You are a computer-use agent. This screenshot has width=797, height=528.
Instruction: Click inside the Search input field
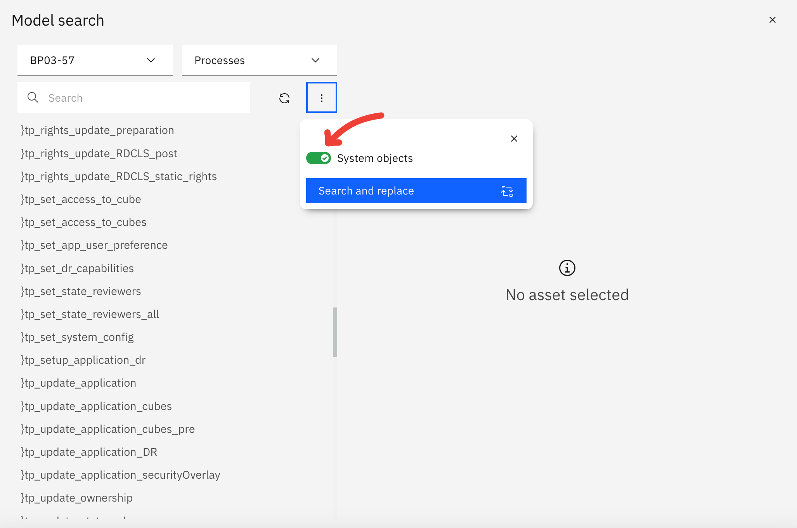[x=135, y=98]
